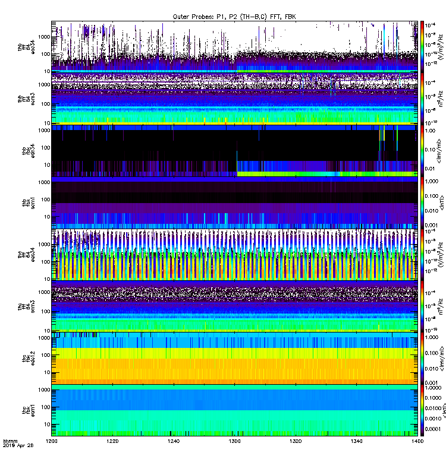Pick the thb eac34 panel color bar
The width and height of the screenshot is (446, 475).
tap(422, 47)
